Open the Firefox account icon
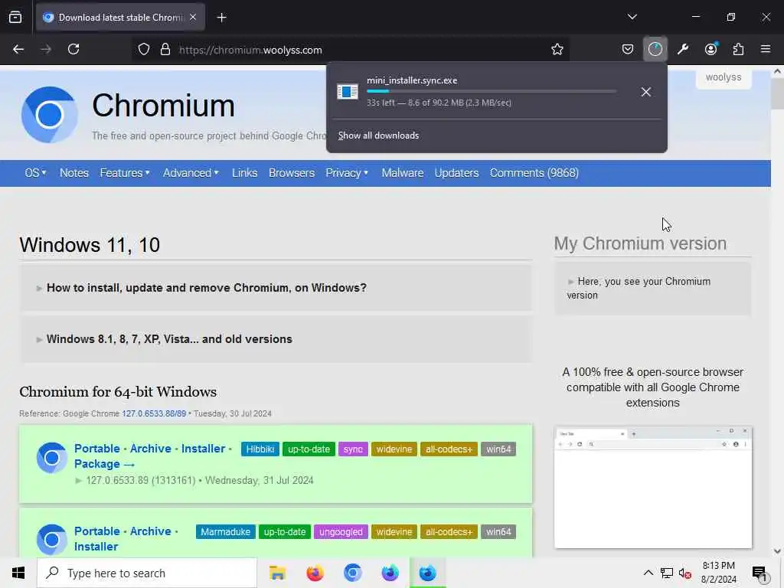Screen dimensions: 784x588 tap(710, 49)
